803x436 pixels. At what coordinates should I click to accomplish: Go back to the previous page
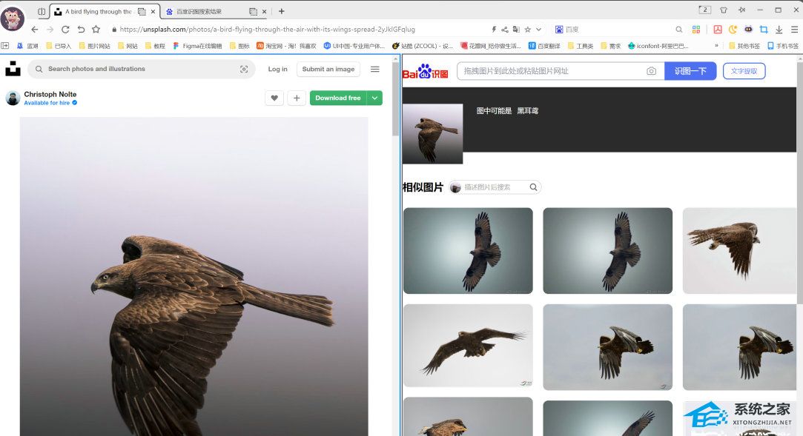(35, 30)
